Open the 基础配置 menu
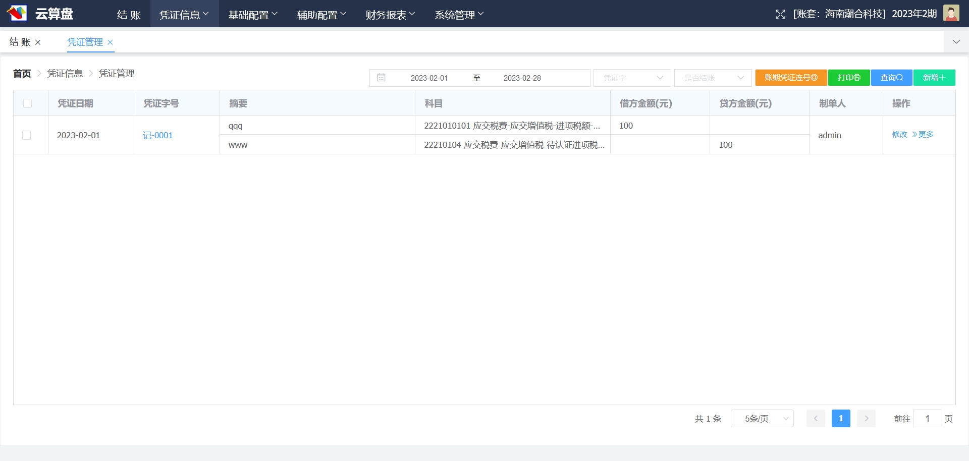Viewport: 969px width, 461px height. point(252,15)
